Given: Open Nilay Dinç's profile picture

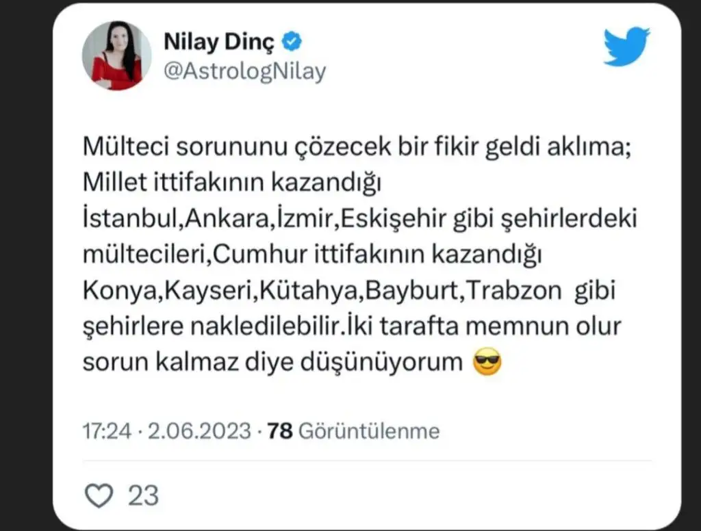Looking at the screenshot, I should (116, 55).
